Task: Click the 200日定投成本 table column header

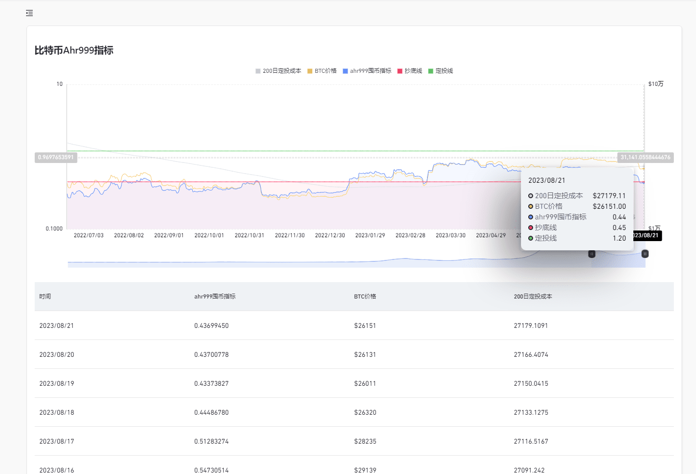Action: (x=533, y=297)
